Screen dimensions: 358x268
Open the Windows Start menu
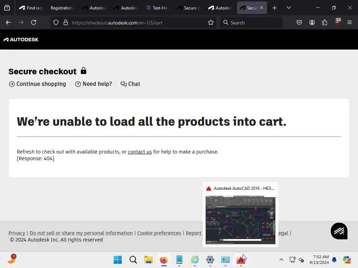(117, 260)
